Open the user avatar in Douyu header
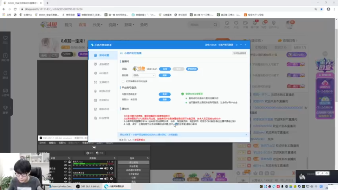Image resolution: width=338 pixels, height=190 pixels. pyautogui.click(x=289, y=24)
